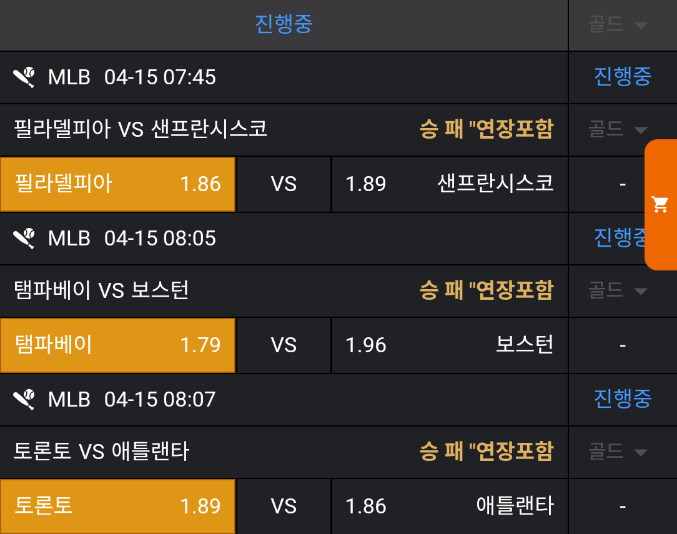Select 필라델피아 bet at 1.86 odds

(117, 184)
